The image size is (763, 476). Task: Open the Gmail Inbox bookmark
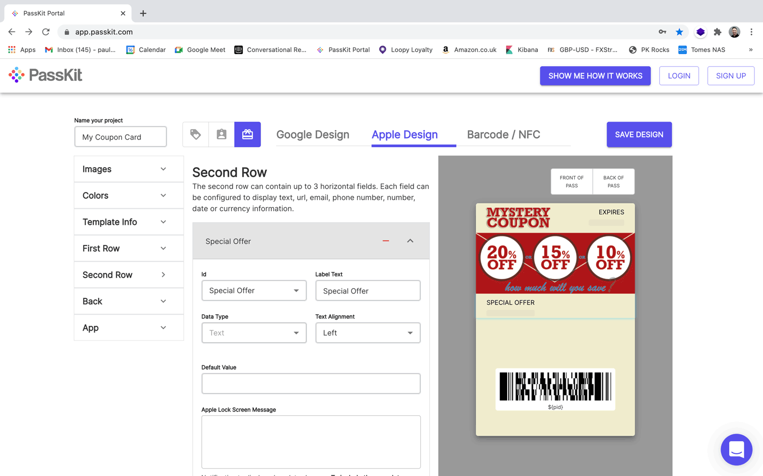coord(80,50)
